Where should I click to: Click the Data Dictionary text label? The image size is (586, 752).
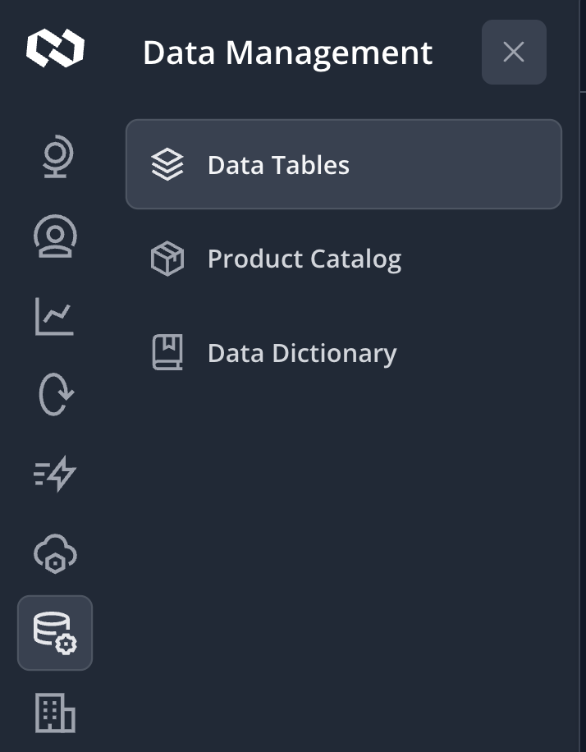302,353
